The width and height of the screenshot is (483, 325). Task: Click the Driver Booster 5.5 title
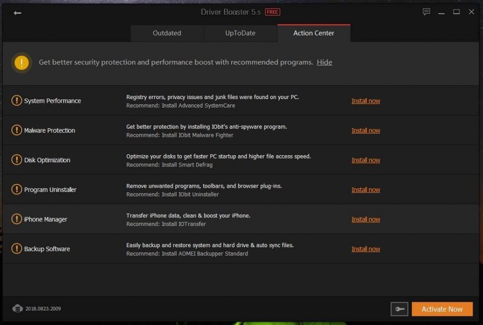pyautogui.click(x=231, y=12)
